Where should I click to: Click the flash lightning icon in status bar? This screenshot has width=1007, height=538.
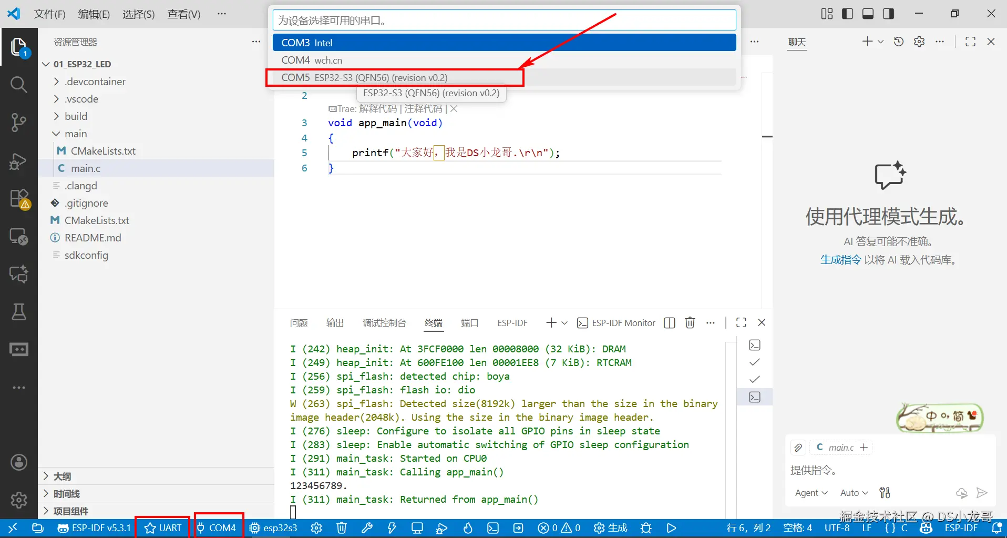click(x=392, y=528)
